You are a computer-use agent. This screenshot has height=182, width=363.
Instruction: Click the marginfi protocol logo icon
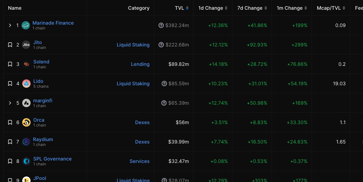[26, 103]
